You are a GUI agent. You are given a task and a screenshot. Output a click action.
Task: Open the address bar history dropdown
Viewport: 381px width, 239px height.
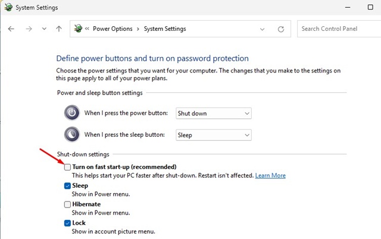point(263,29)
